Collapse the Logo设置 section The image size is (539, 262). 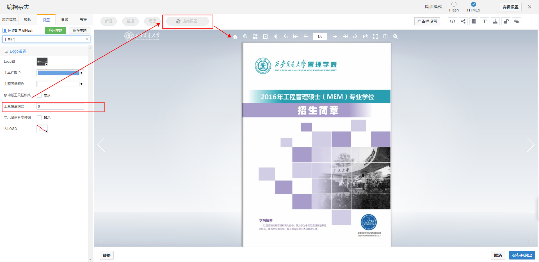click(6, 51)
